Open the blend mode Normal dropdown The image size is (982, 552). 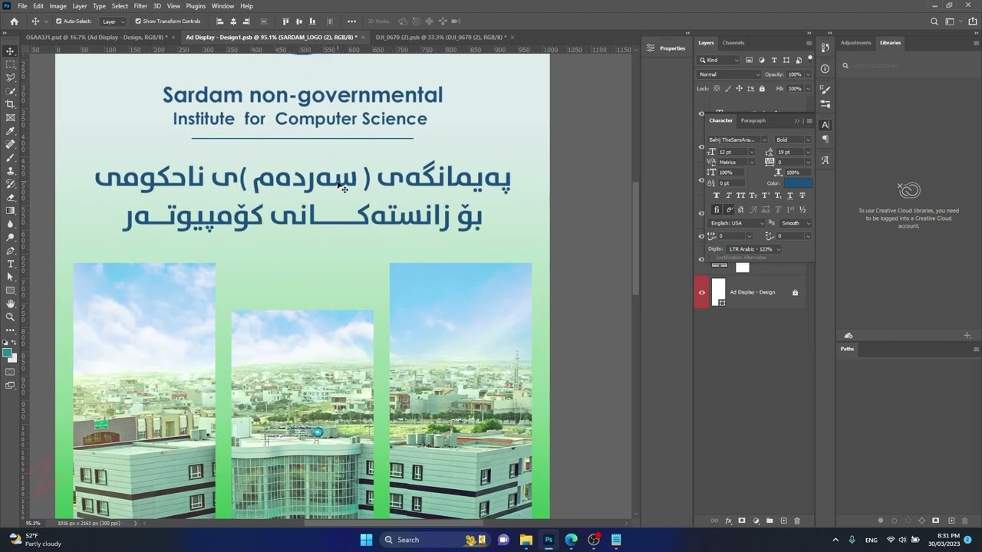tap(729, 74)
